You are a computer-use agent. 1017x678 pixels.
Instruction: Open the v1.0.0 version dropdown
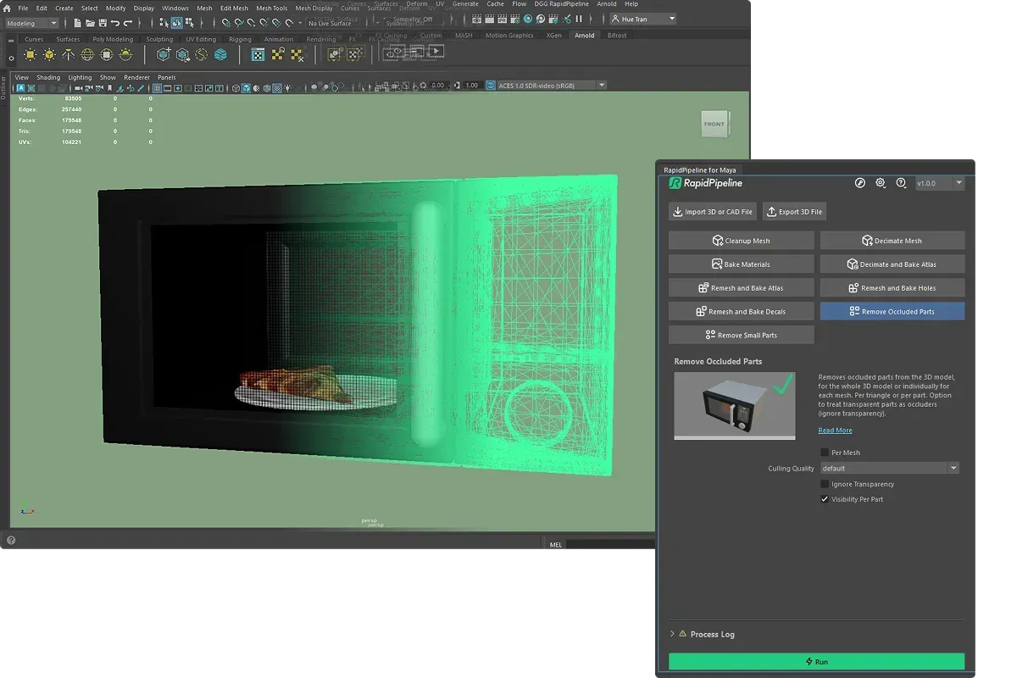pyautogui.click(x=940, y=183)
